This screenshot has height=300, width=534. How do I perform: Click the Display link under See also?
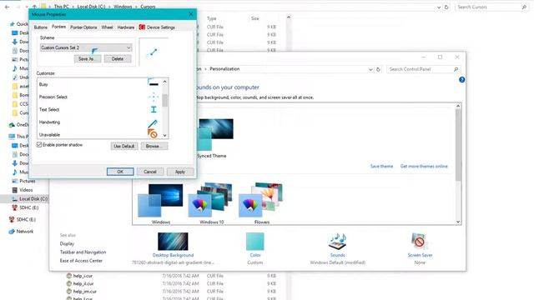click(x=67, y=244)
